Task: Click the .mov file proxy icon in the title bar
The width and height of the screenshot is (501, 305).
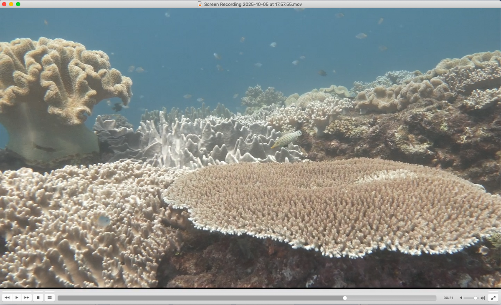Action: [x=200, y=4]
